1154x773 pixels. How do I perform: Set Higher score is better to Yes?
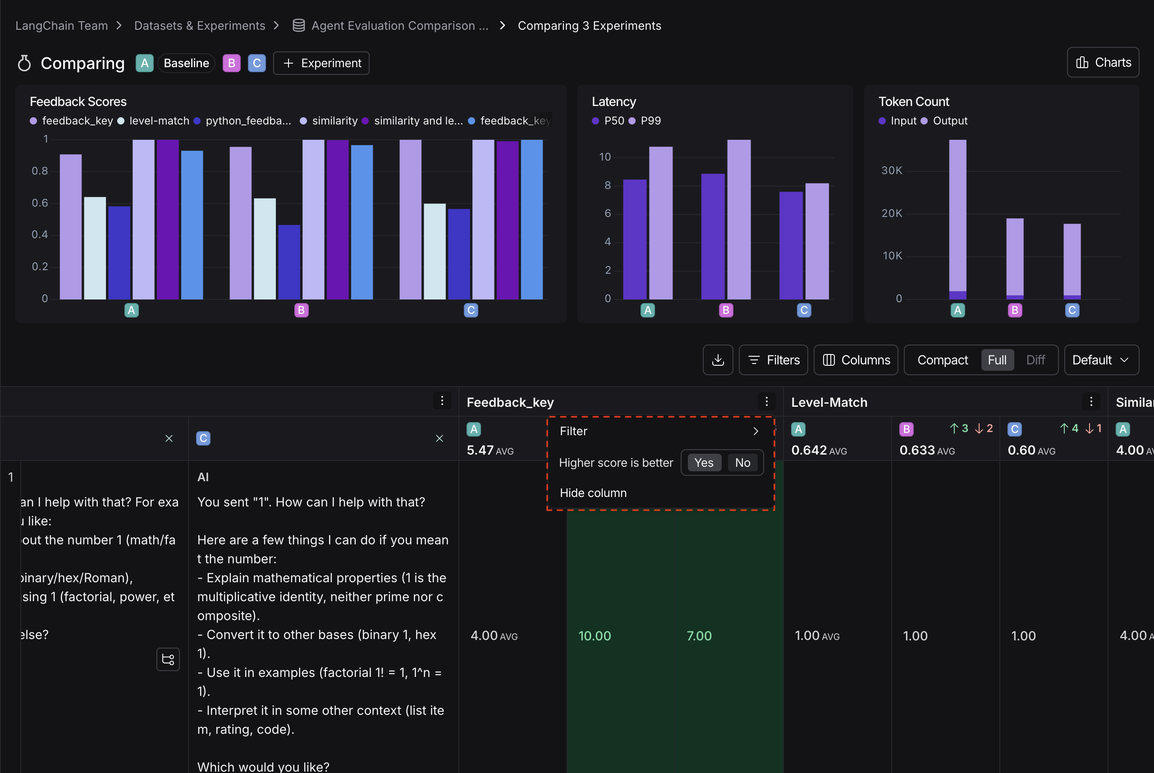click(x=704, y=462)
